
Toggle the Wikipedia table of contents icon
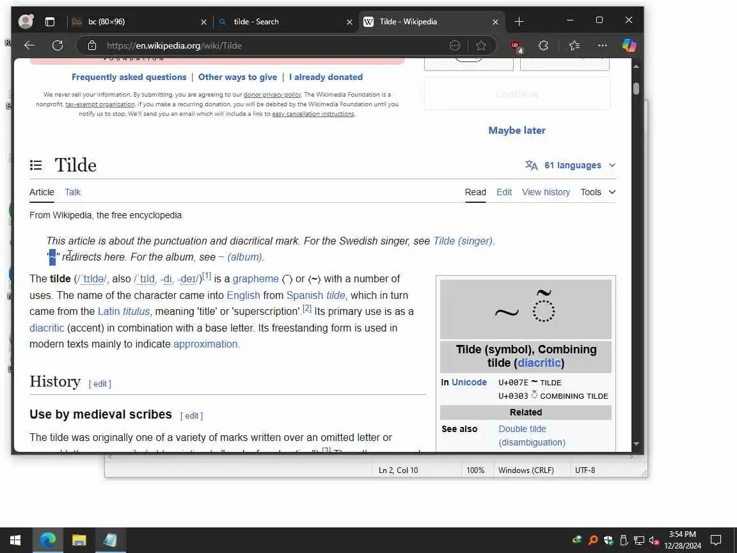point(36,165)
